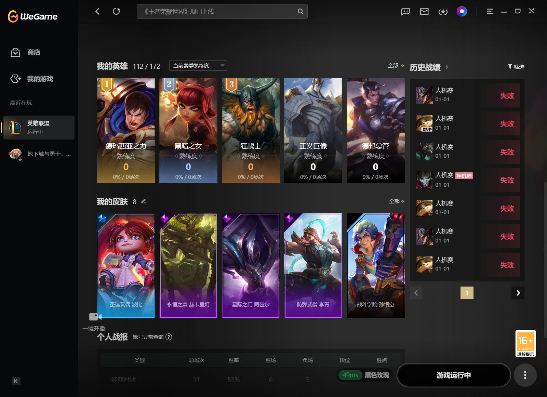This screenshot has height=397, width=547.
Task: Select 地下城与勇士 in recent games
Action: pos(39,154)
